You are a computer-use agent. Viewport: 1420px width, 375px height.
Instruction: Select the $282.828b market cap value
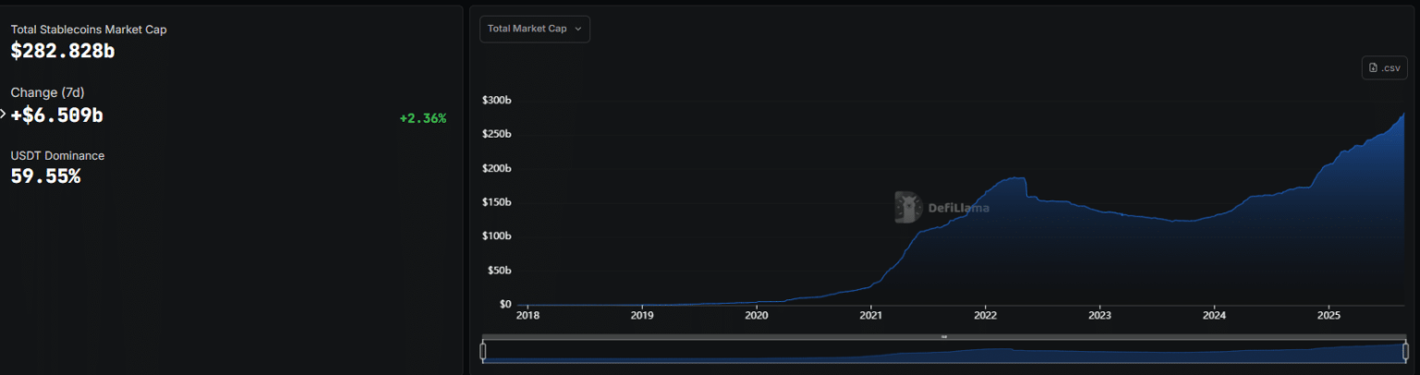(63, 52)
